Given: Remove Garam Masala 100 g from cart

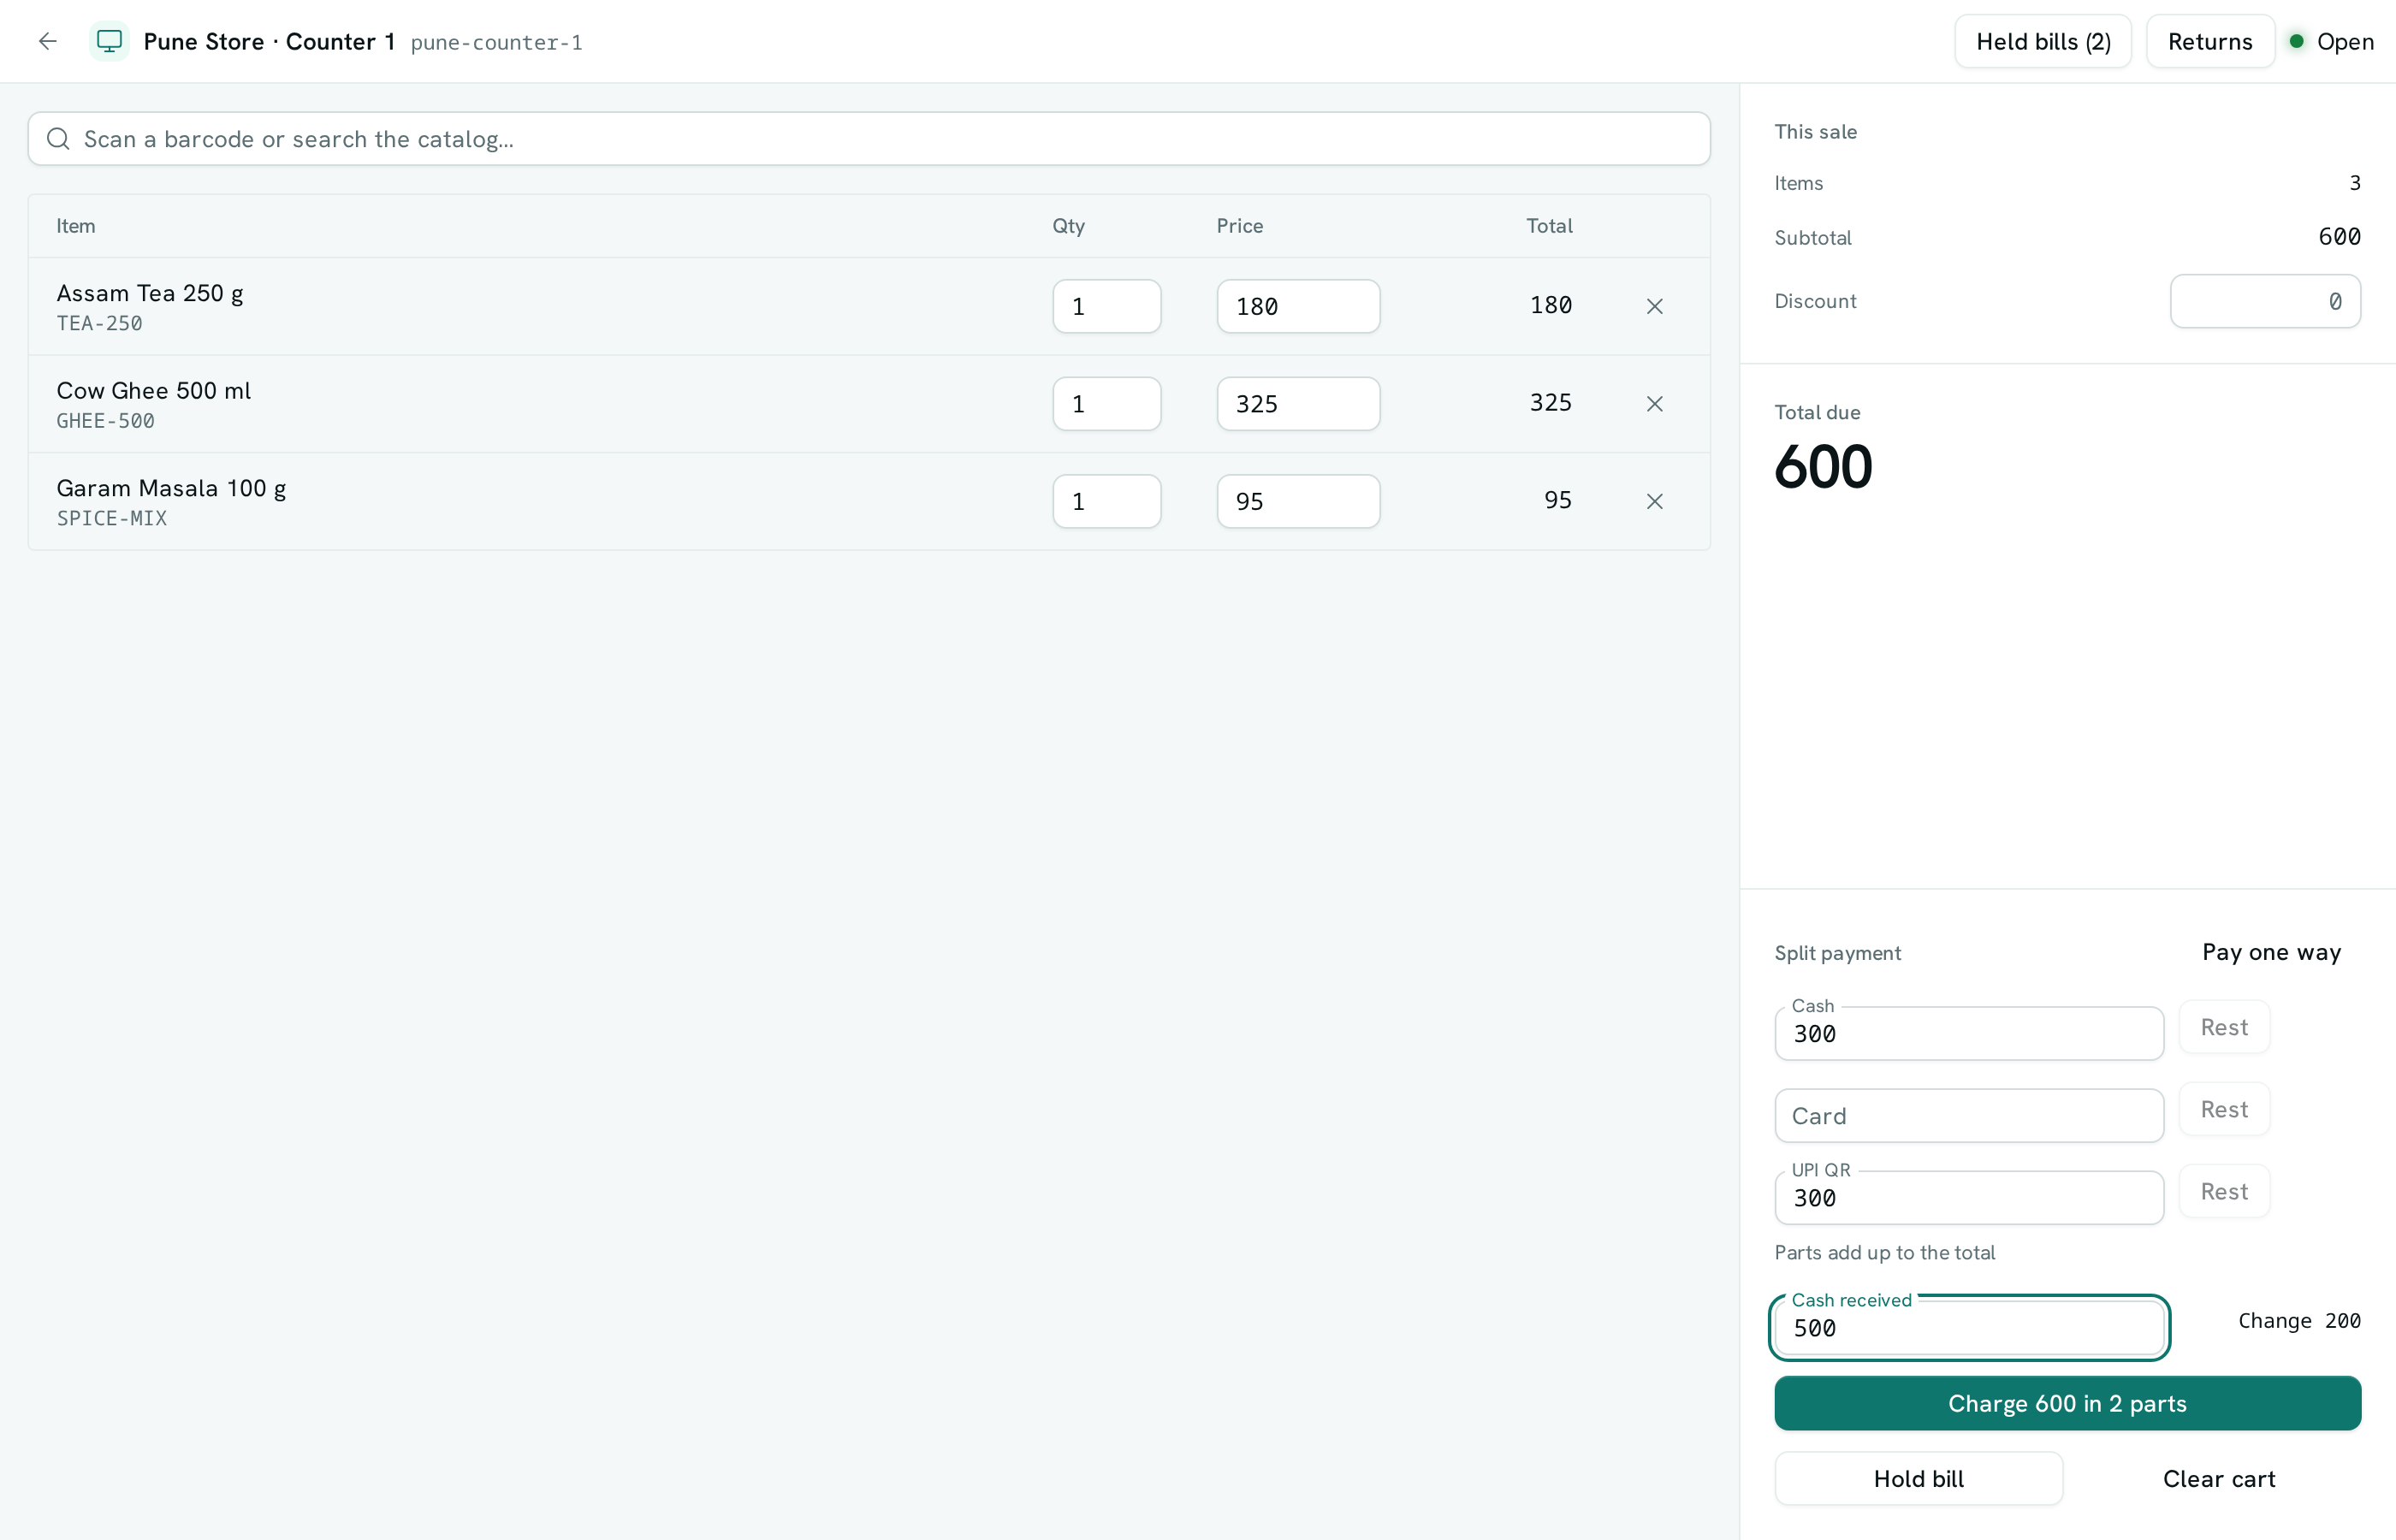Looking at the screenshot, I should coord(1654,501).
